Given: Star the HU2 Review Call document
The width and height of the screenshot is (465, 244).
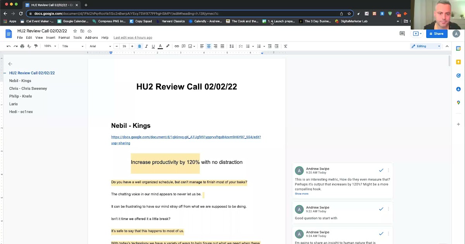Looking at the screenshot, I should pos(75,31).
